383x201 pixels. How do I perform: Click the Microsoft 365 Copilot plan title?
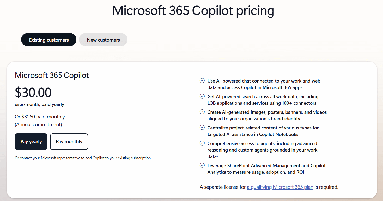point(52,75)
